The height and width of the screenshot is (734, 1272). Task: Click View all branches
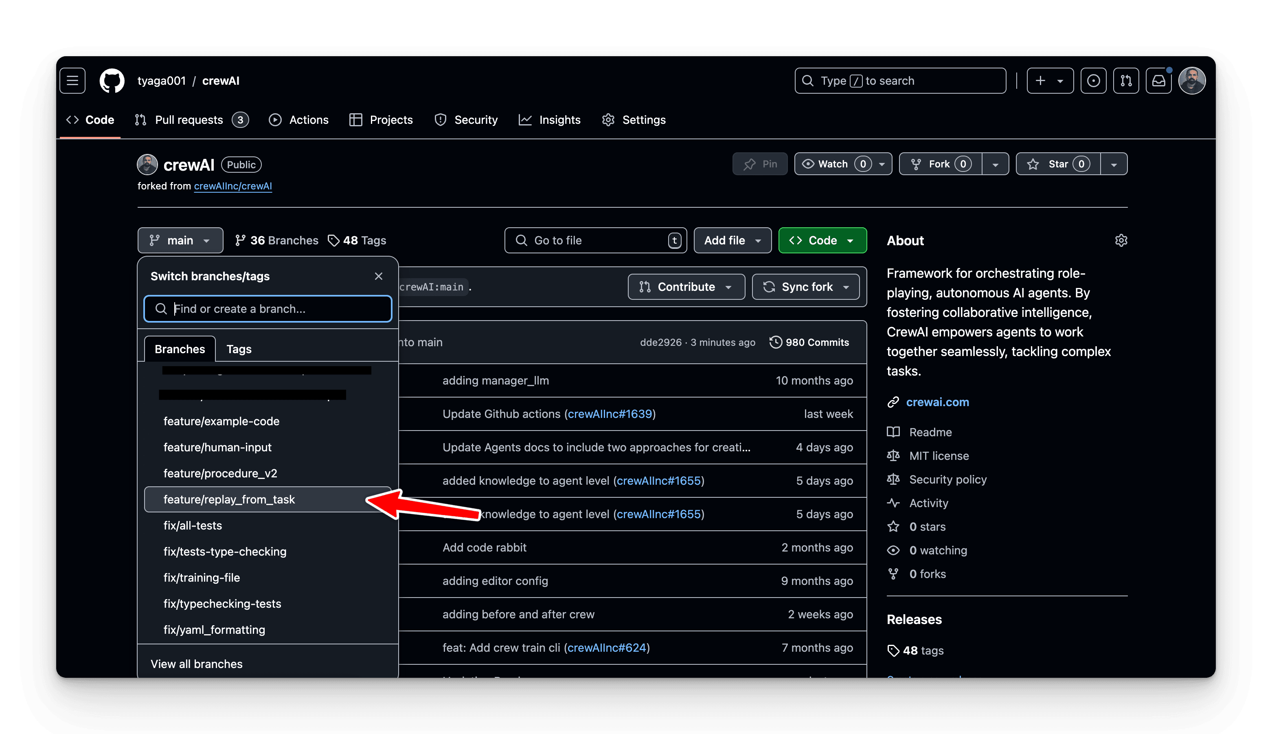click(197, 664)
